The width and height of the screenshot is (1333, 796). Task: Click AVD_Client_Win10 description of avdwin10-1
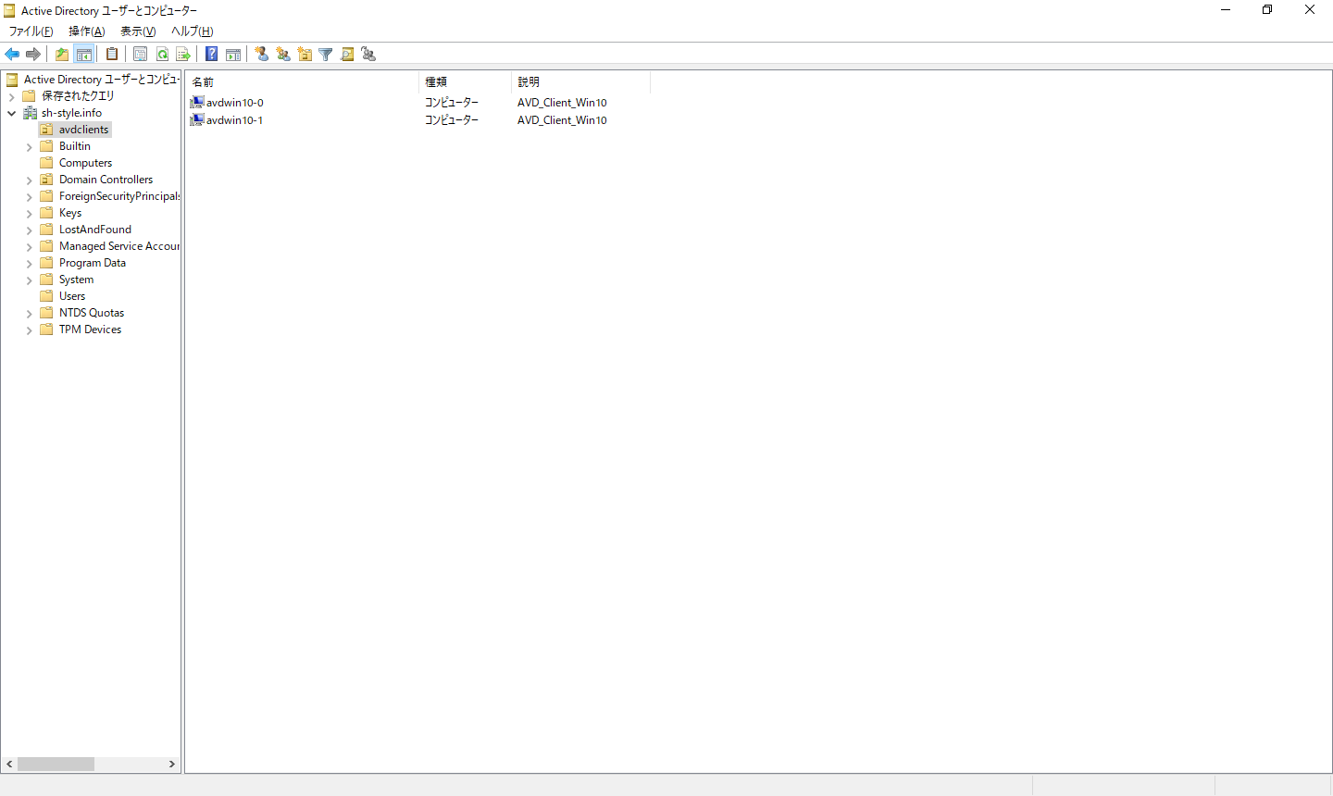562,120
